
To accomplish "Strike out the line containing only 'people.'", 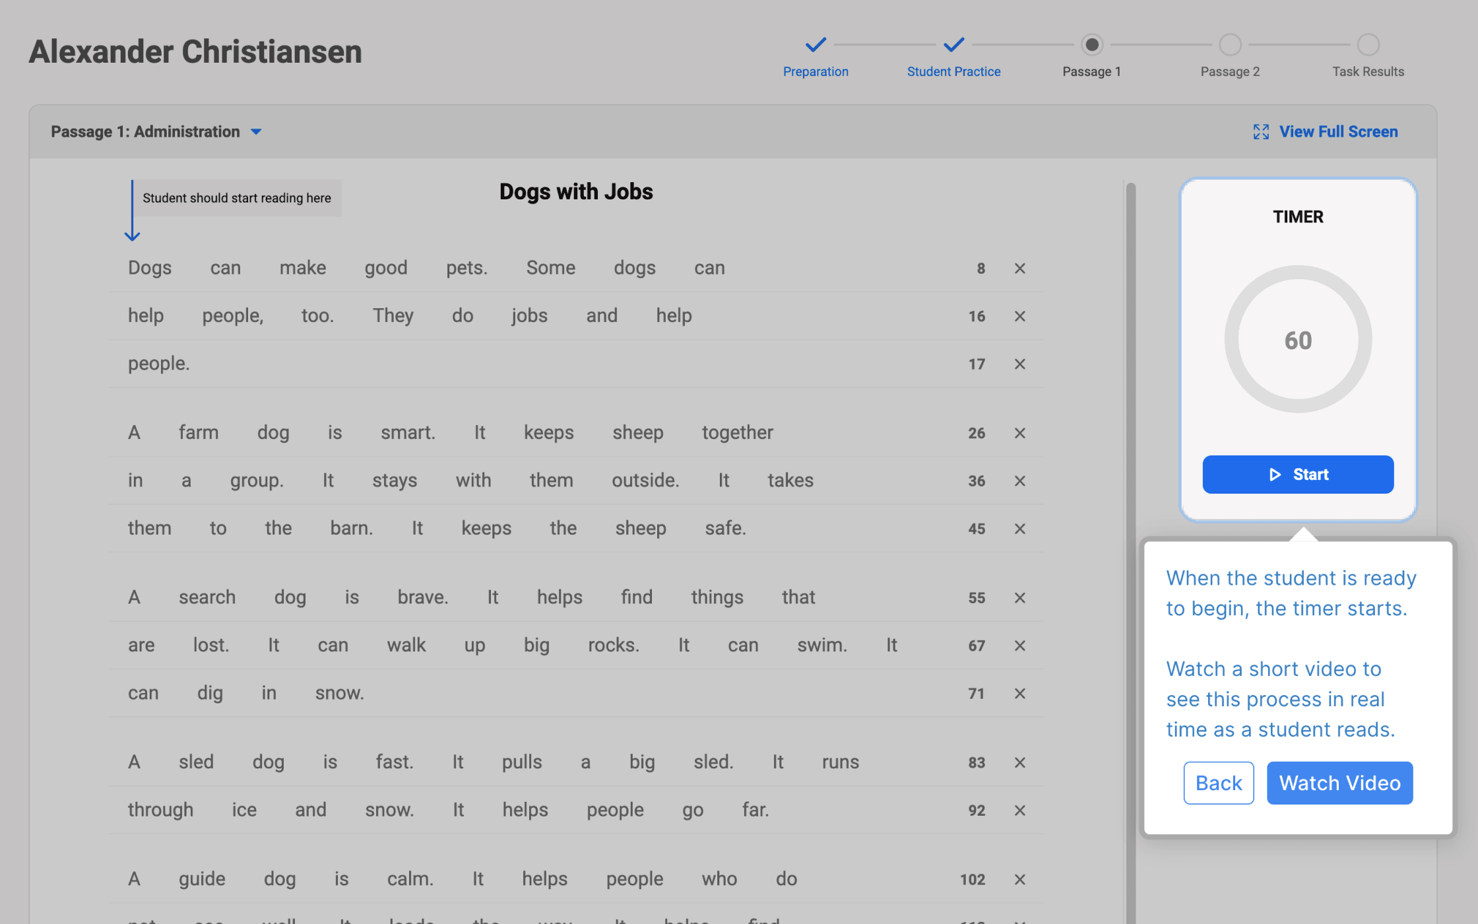I will pyautogui.click(x=1020, y=364).
